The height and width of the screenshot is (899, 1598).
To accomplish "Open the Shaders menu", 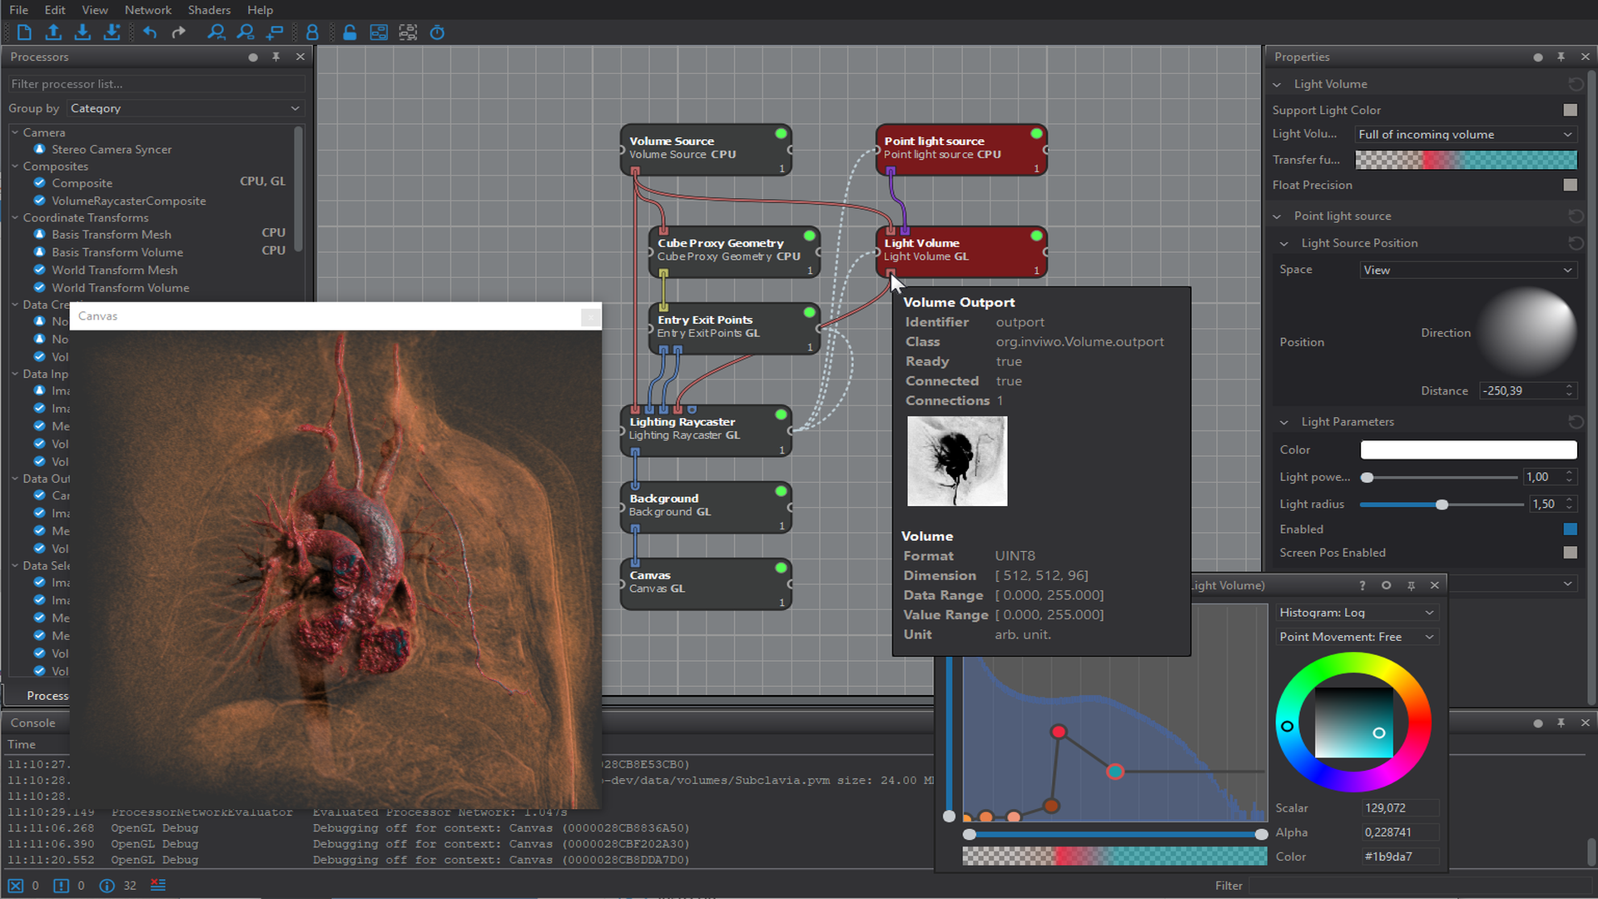I will click(209, 10).
